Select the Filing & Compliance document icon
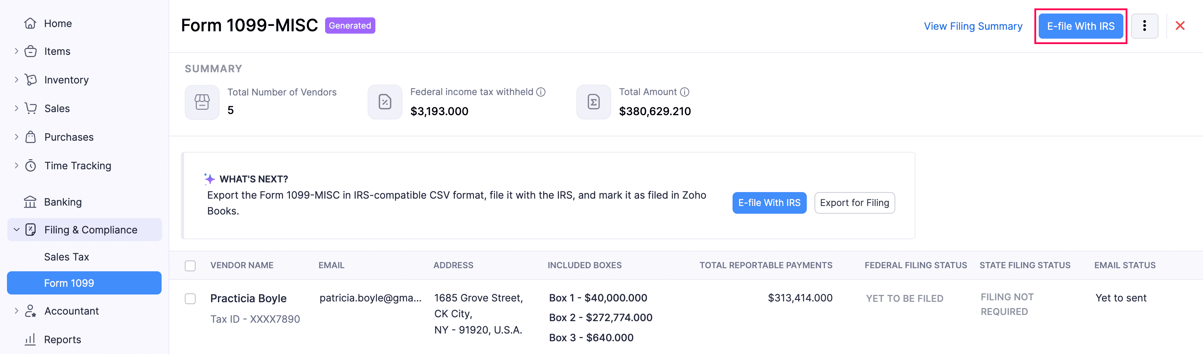This screenshot has height=354, width=1203. (30, 229)
